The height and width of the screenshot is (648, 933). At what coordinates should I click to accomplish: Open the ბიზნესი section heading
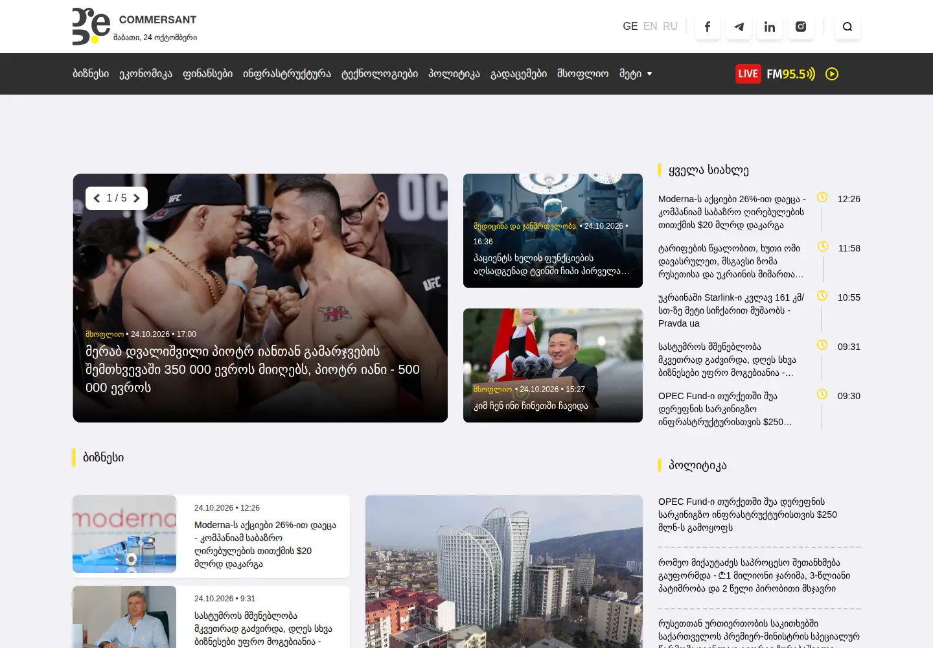(x=103, y=457)
